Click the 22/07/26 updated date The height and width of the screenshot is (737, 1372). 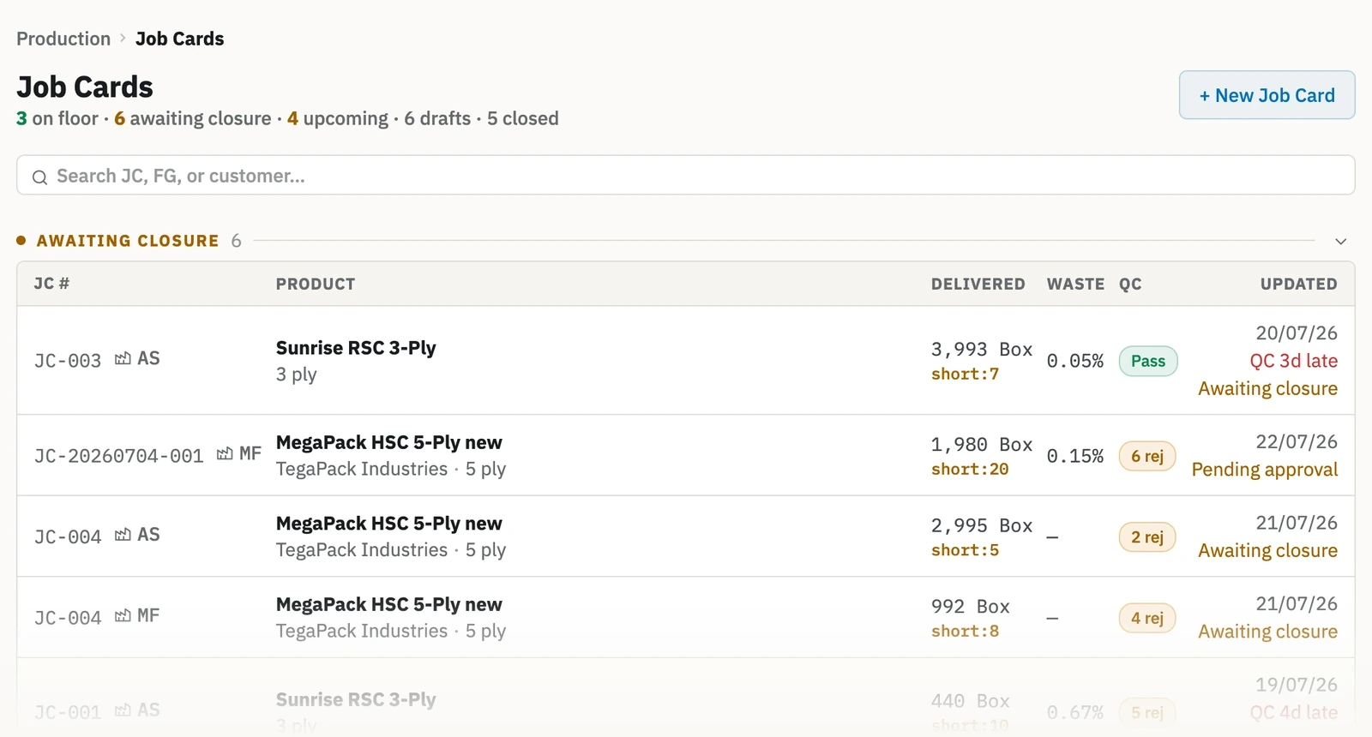pyautogui.click(x=1297, y=441)
